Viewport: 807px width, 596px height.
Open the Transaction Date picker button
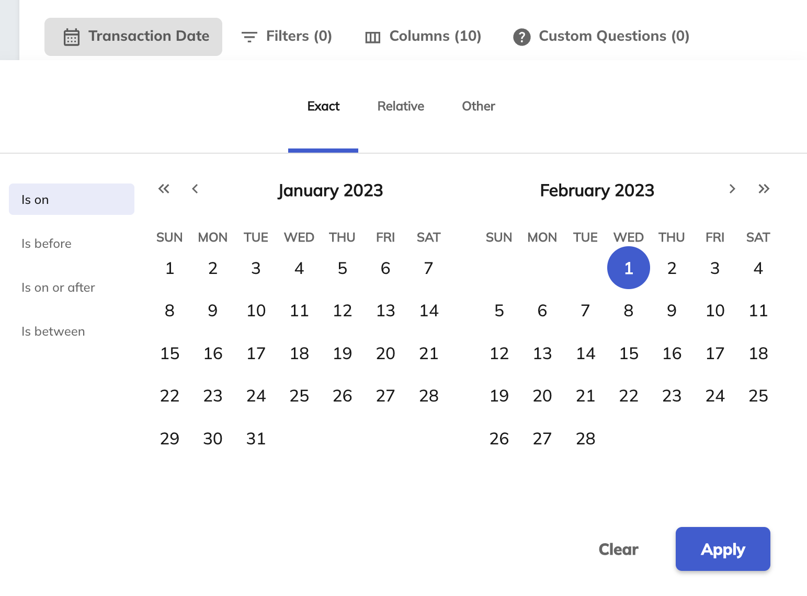[133, 37]
